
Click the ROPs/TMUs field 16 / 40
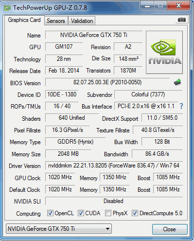(62, 106)
